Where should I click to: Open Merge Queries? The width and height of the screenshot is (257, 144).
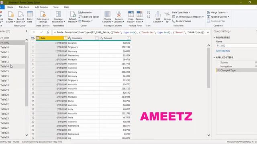pyautogui.click(x=217, y=12)
